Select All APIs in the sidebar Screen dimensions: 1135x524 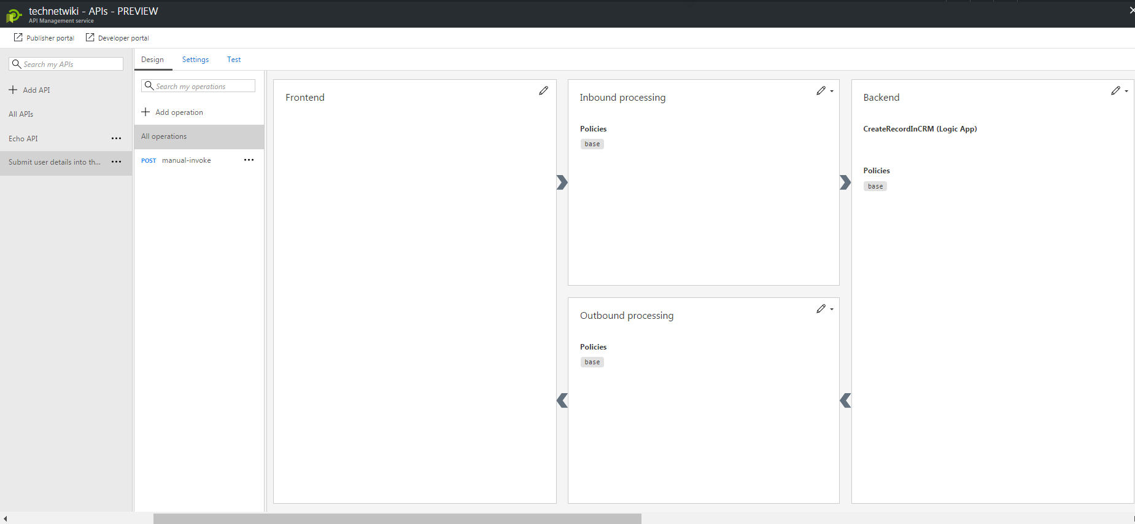click(21, 114)
